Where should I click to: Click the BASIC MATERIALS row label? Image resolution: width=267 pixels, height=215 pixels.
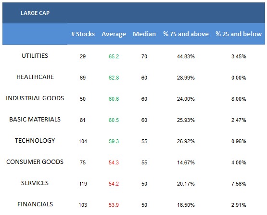35,119
